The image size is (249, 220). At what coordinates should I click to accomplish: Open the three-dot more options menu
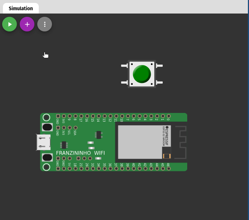pos(45,24)
